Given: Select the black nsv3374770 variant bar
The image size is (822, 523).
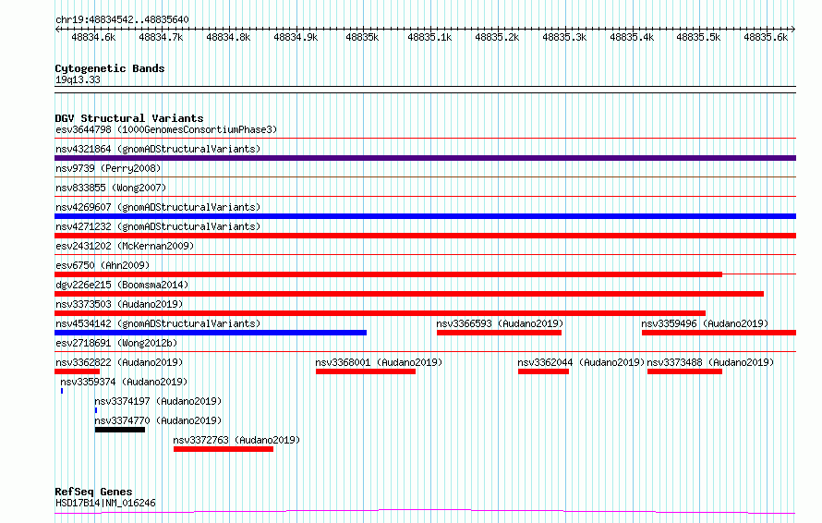Looking at the screenshot, I should (x=120, y=430).
